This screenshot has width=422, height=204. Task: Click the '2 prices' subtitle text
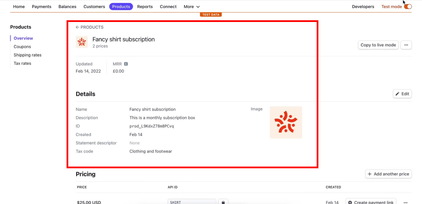coord(100,46)
